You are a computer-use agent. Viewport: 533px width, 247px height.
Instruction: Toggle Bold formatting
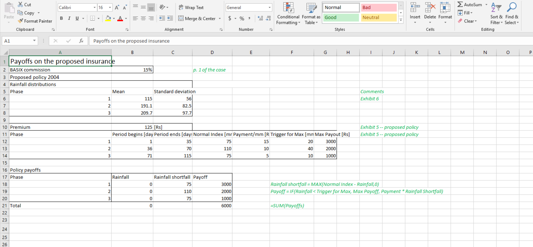point(61,18)
